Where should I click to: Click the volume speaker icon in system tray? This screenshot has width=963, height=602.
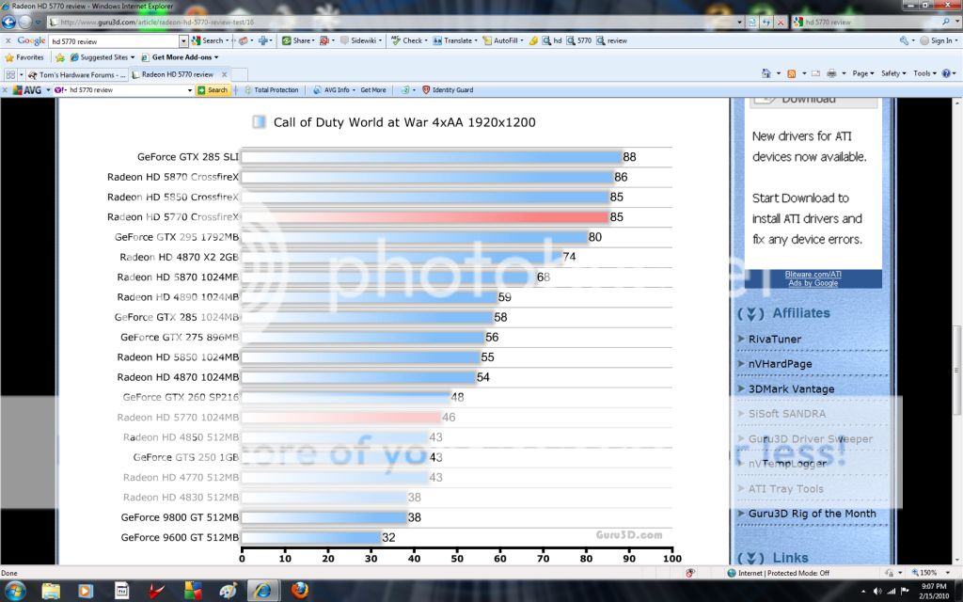tap(877, 591)
